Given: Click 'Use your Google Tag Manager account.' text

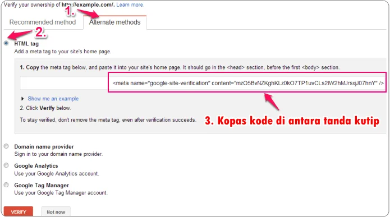Looking at the screenshot, I should coord(61,193).
